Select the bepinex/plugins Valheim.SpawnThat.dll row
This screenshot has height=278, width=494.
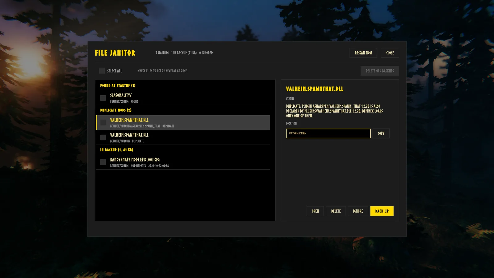pyautogui.click(x=183, y=137)
